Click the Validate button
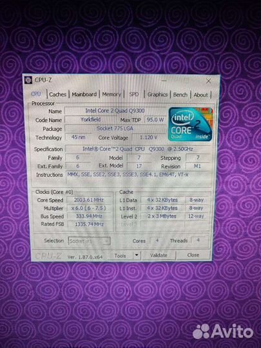 tap(159, 255)
